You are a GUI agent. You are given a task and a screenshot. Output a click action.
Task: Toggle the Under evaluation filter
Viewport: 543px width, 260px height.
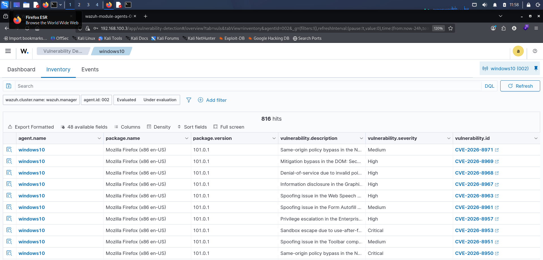160,100
